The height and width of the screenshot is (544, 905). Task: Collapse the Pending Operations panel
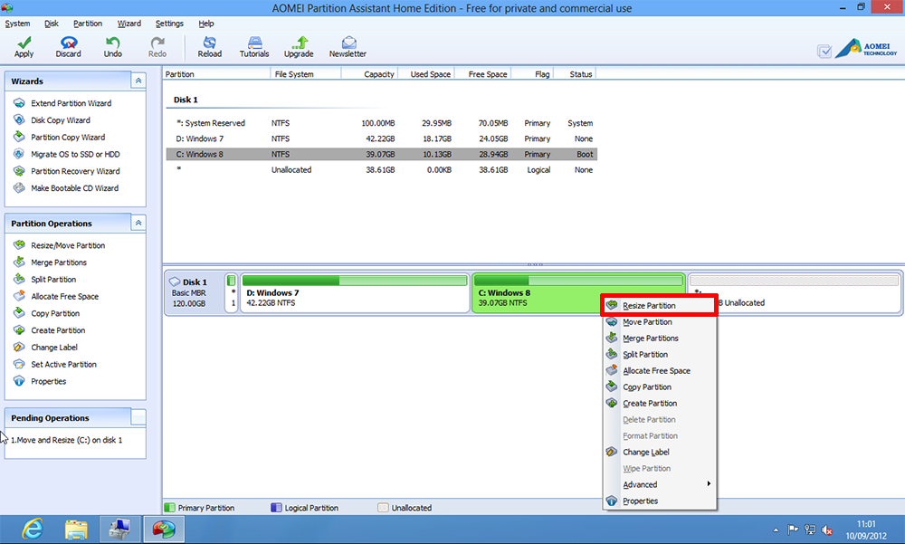[x=138, y=417]
